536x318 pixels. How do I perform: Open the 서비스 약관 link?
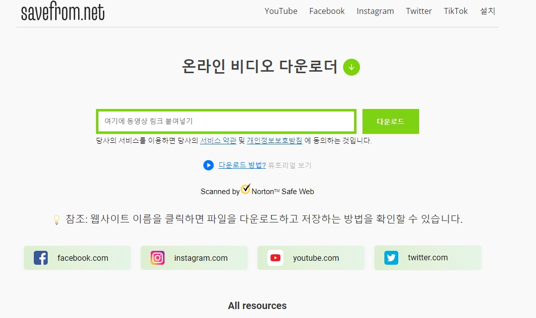(218, 140)
